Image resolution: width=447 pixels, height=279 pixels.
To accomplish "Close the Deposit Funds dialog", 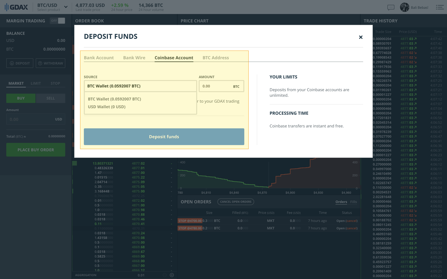I will pyautogui.click(x=360, y=37).
